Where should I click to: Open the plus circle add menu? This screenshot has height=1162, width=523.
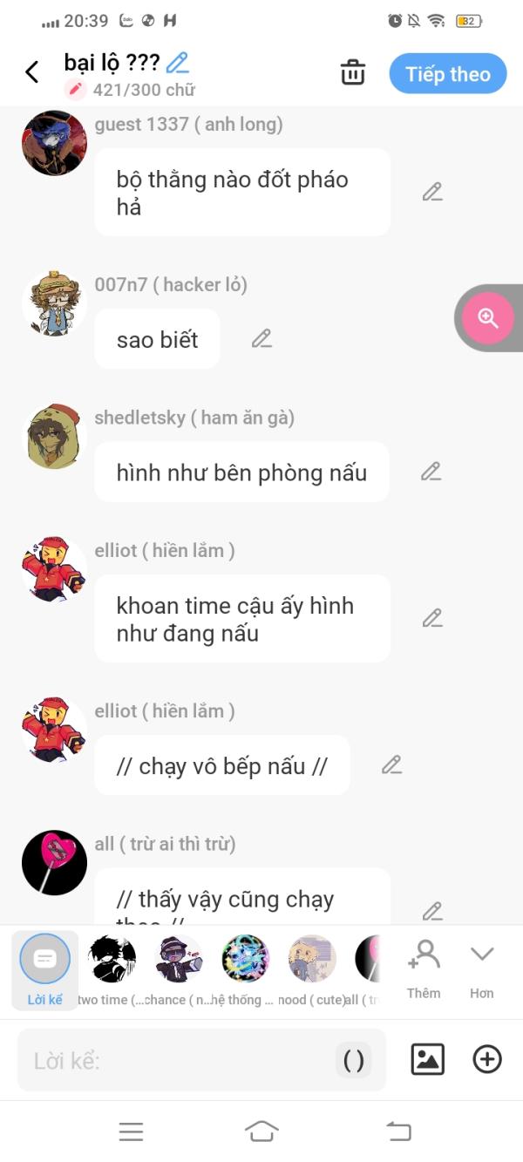487,1059
